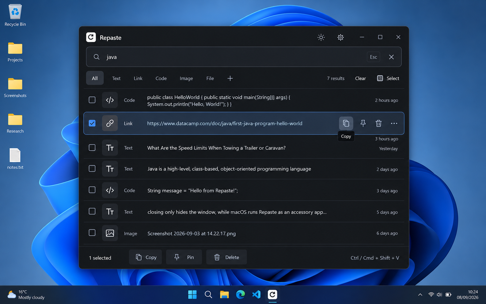Select 'Screenshot 2026-09-03 at 14.22.17.png' entry
This screenshot has width=486, height=304.
click(192, 234)
